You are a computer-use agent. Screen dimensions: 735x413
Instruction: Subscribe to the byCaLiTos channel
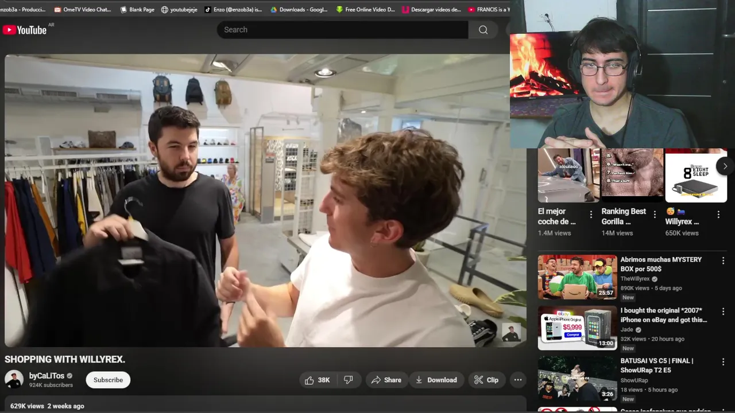point(108,380)
